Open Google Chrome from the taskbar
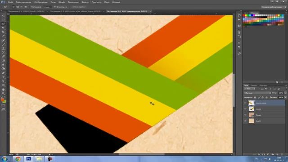 [18, 159]
